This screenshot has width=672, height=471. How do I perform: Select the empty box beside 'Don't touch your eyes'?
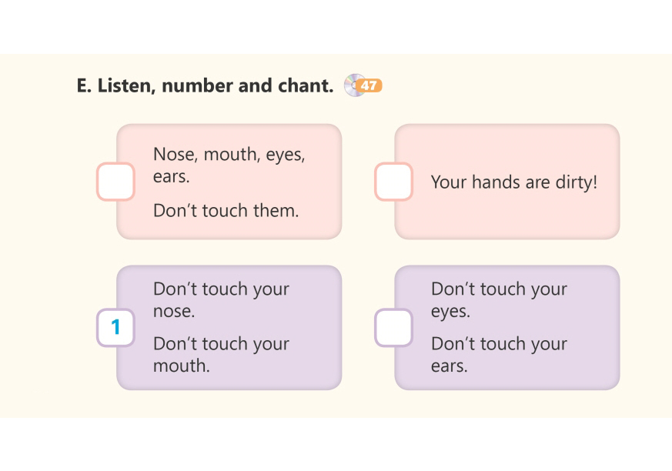(393, 328)
